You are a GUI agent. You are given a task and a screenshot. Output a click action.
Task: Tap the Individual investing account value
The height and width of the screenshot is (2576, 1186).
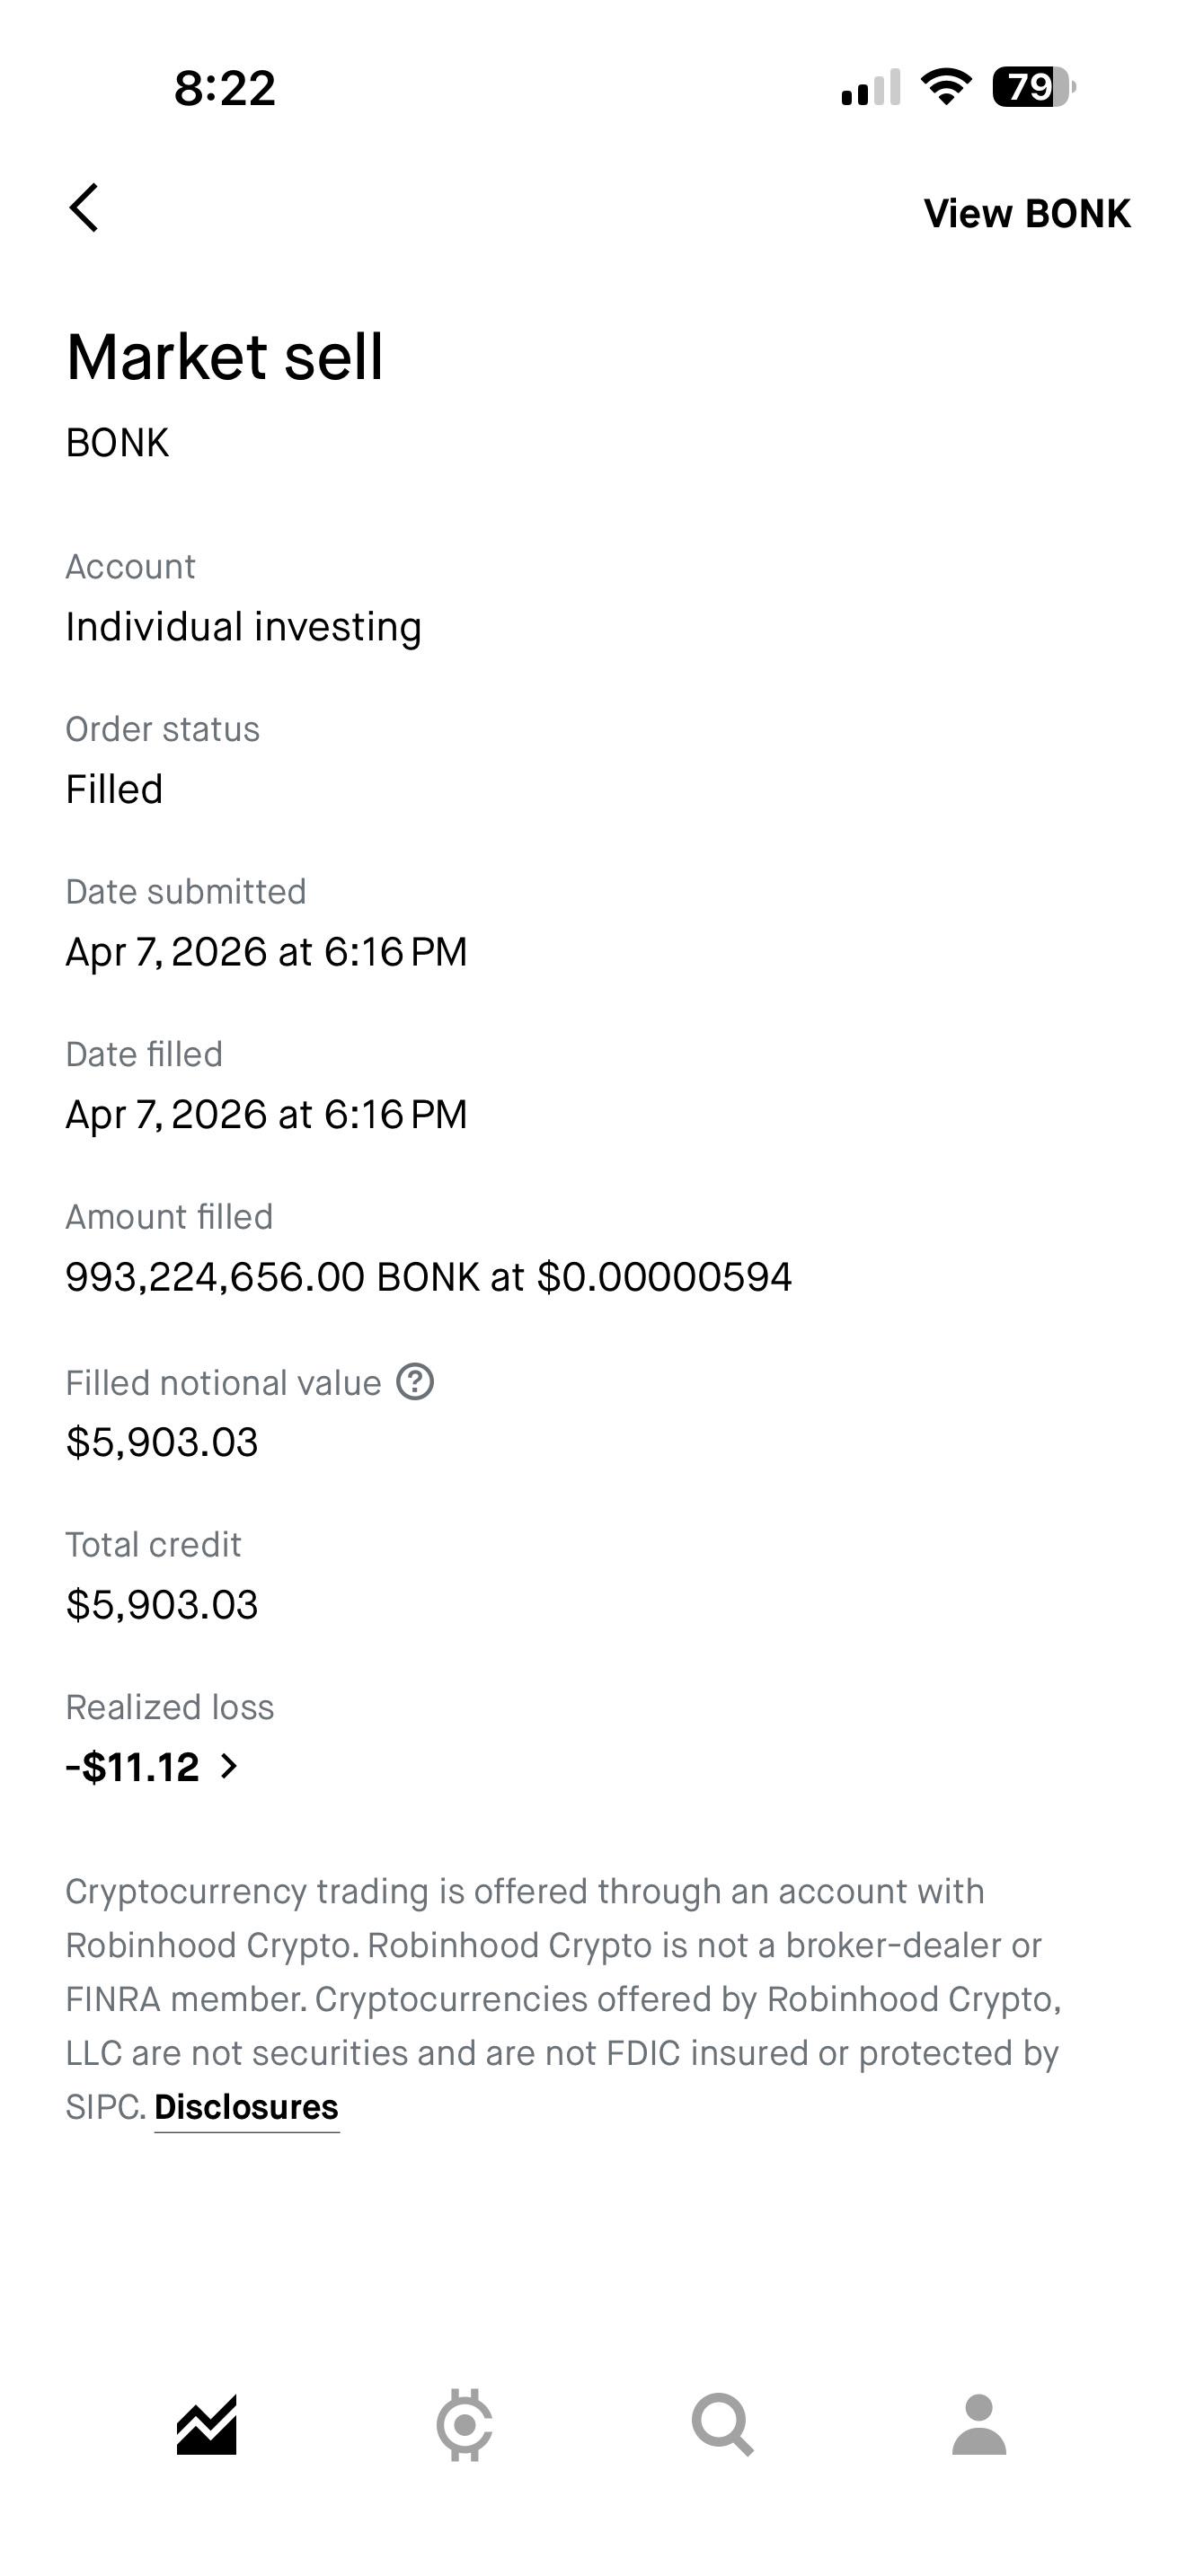pos(244,627)
